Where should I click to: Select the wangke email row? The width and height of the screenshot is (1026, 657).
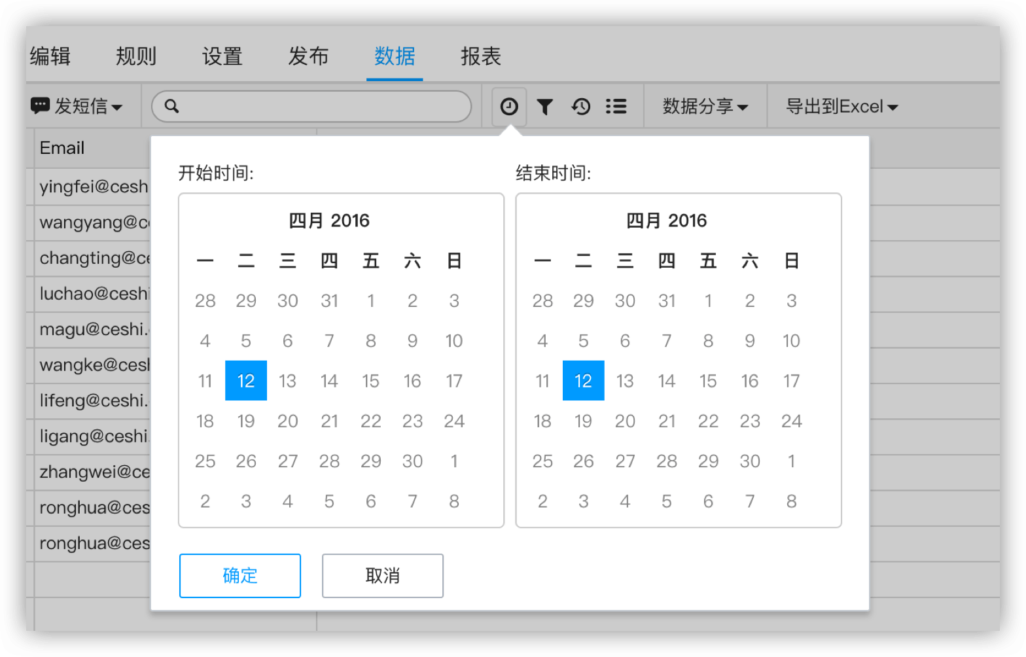pyautogui.click(x=94, y=364)
